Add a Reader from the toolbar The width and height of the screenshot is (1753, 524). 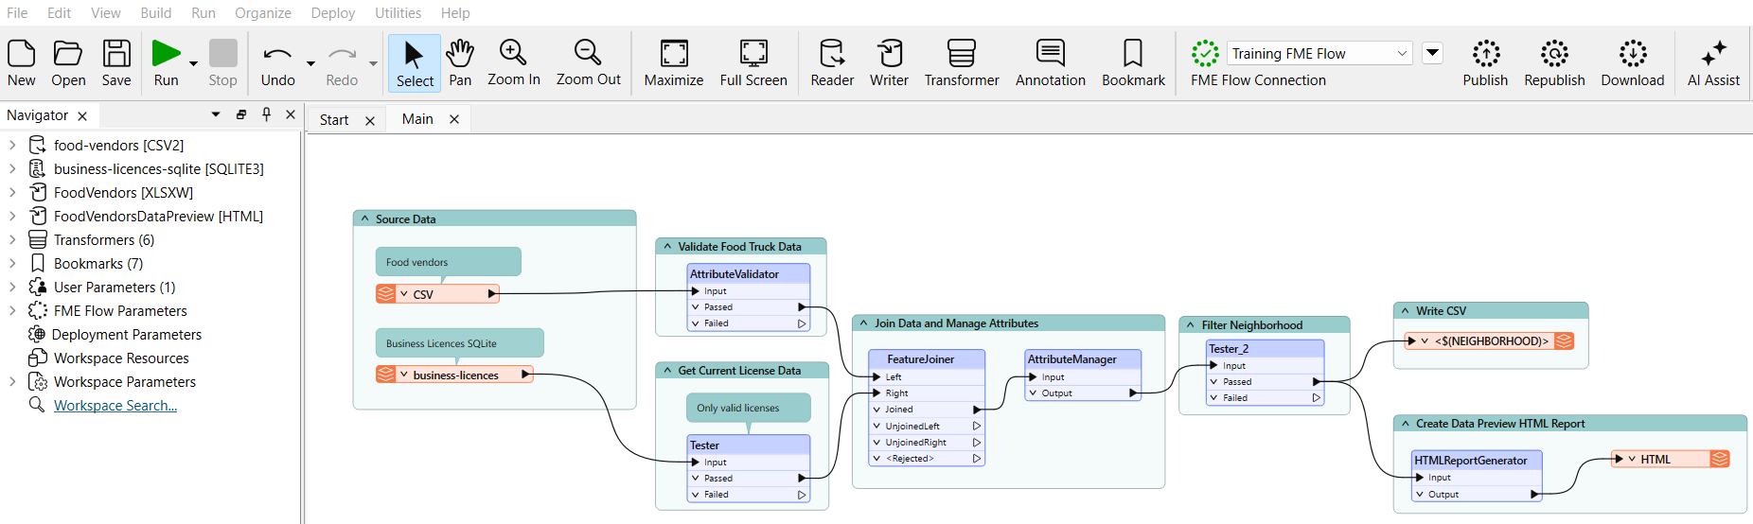(832, 62)
